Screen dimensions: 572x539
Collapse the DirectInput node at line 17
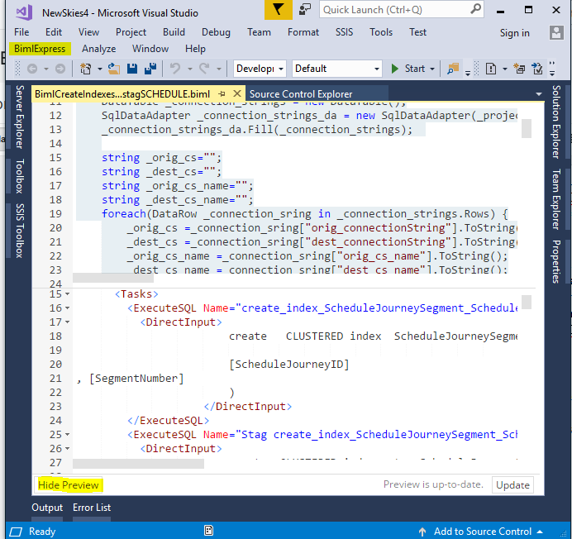[67, 322]
